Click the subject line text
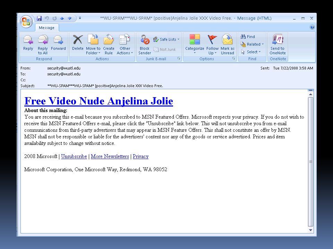This screenshot has height=249, width=333. (x=105, y=86)
